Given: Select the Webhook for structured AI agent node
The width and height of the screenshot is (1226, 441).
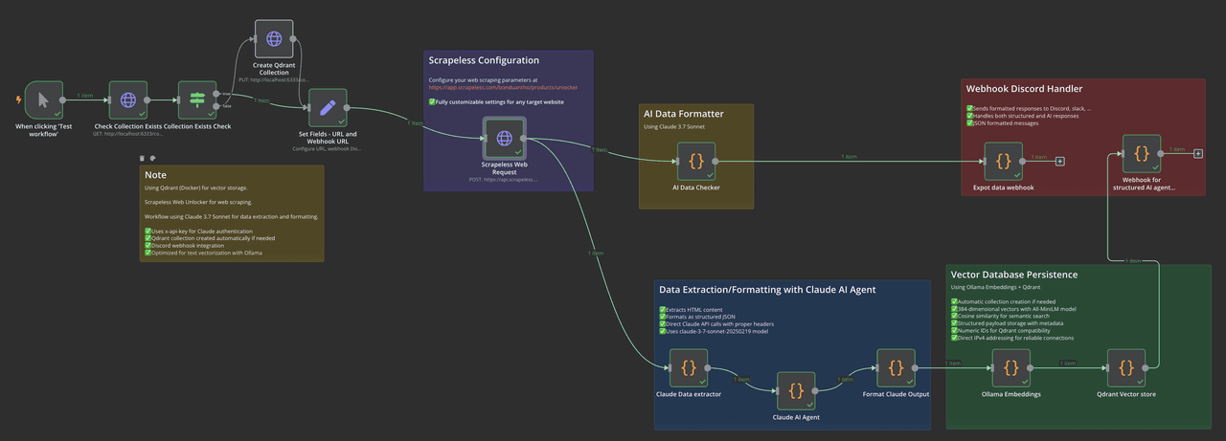Looking at the screenshot, I should 1142,153.
